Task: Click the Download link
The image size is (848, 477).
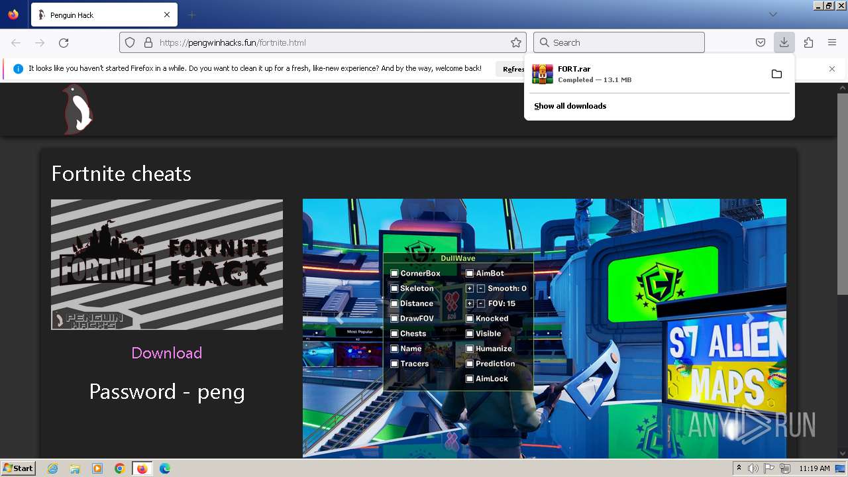Action: point(167,353)
